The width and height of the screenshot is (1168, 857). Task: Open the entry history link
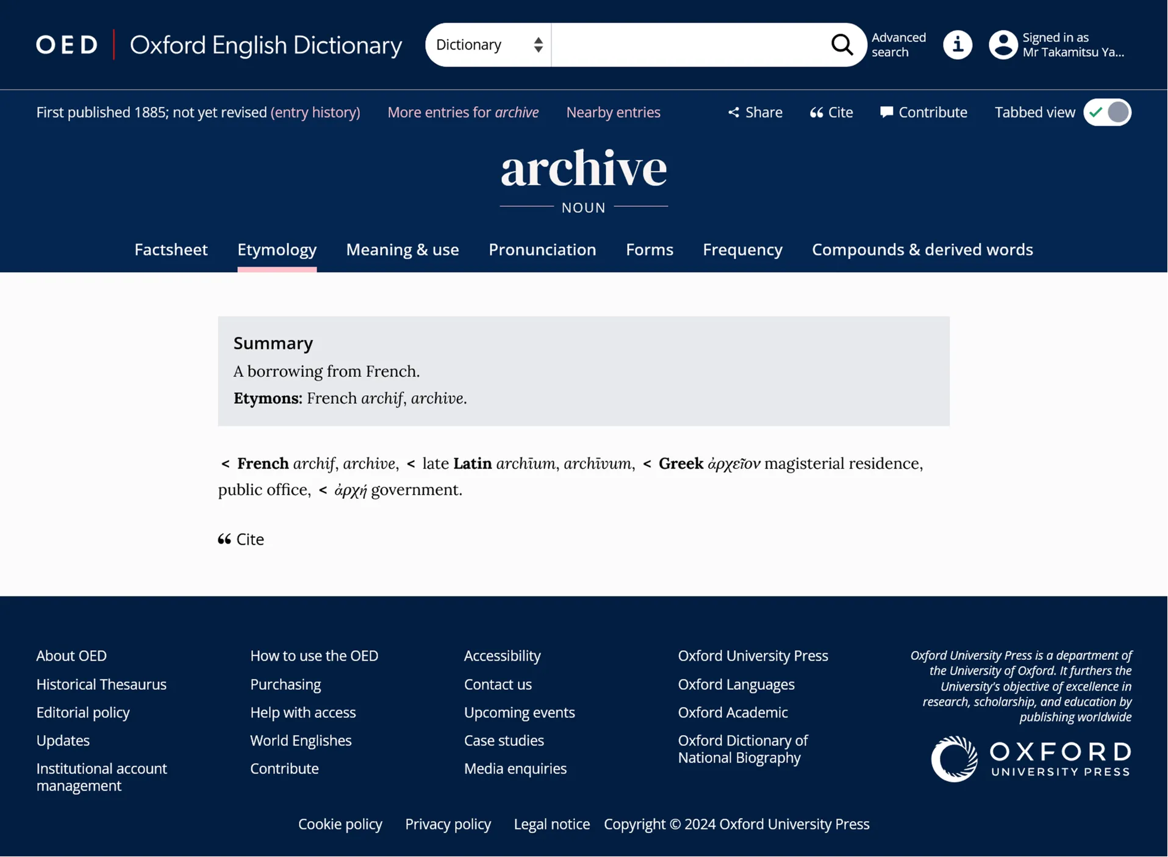pos(315,112)
